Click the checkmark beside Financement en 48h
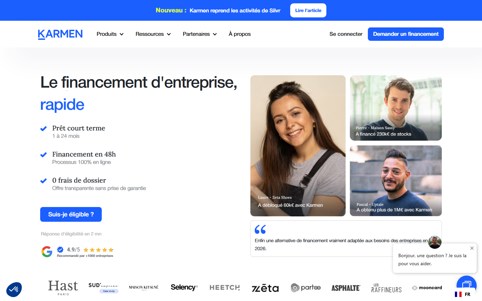The height and width of the screenshot is (301, 482). tap(44, 155)
